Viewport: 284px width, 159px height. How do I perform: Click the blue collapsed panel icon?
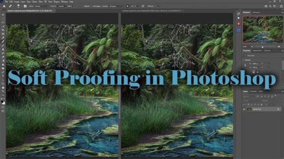pyautogui.click(x=239, y=30)
